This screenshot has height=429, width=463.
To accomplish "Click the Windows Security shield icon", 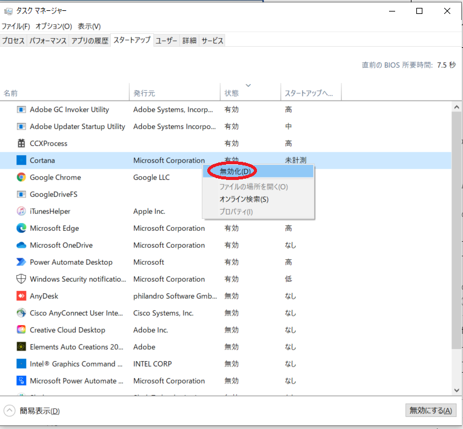I will 21,279.
